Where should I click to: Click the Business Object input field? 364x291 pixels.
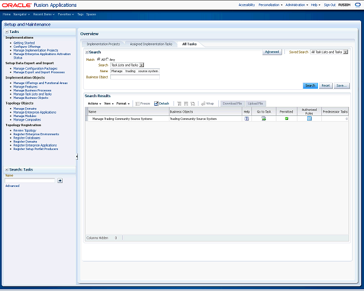pos(135,77)
